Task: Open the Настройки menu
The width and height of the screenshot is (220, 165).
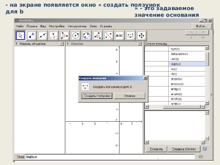Action: coord(57,26)
